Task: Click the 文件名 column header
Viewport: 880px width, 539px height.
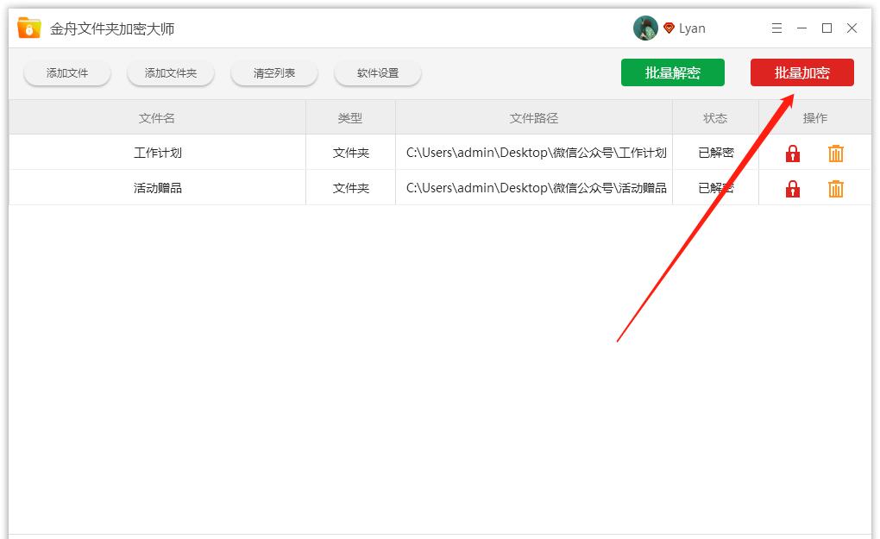Action: point(157,117)
